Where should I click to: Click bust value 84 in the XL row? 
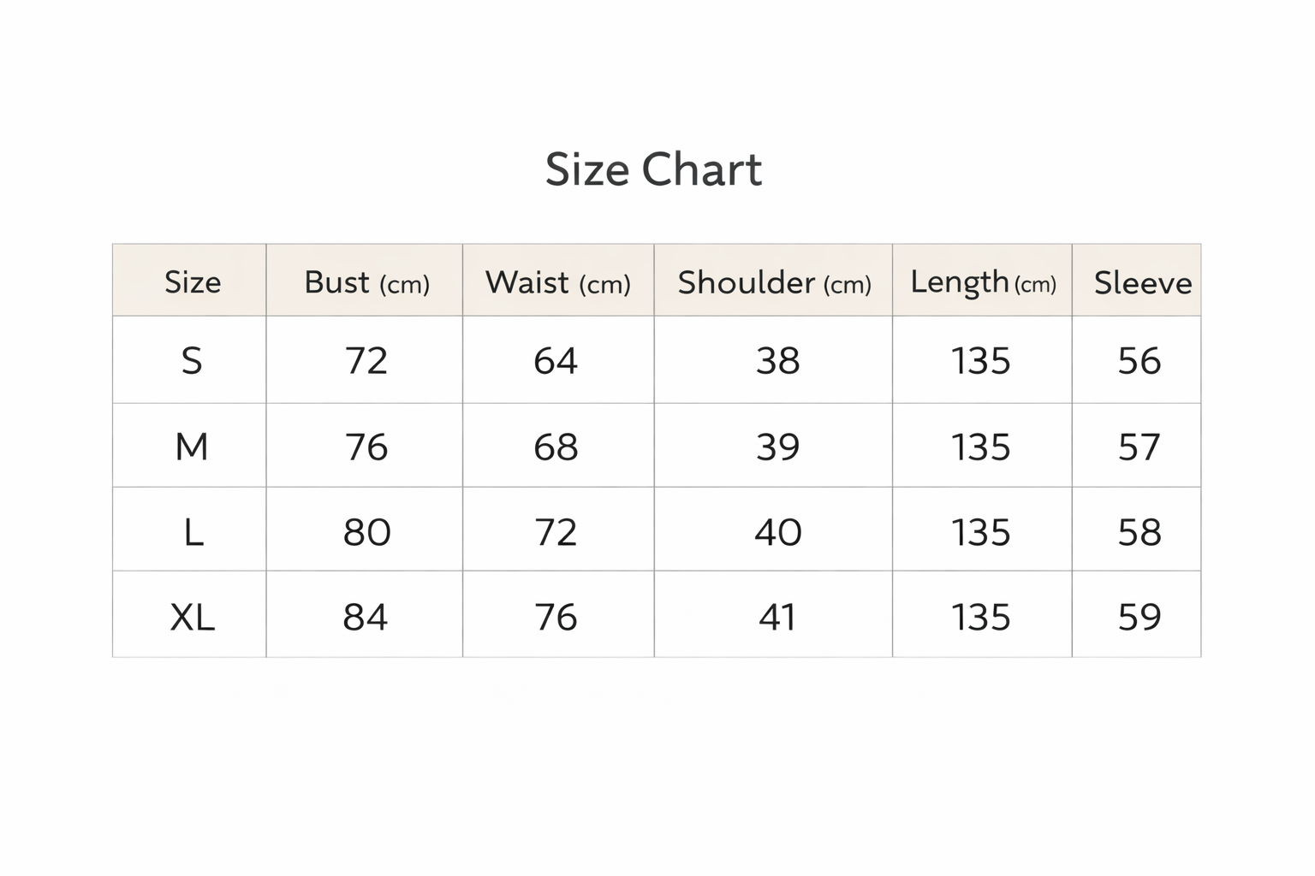[x=366, y=617]
